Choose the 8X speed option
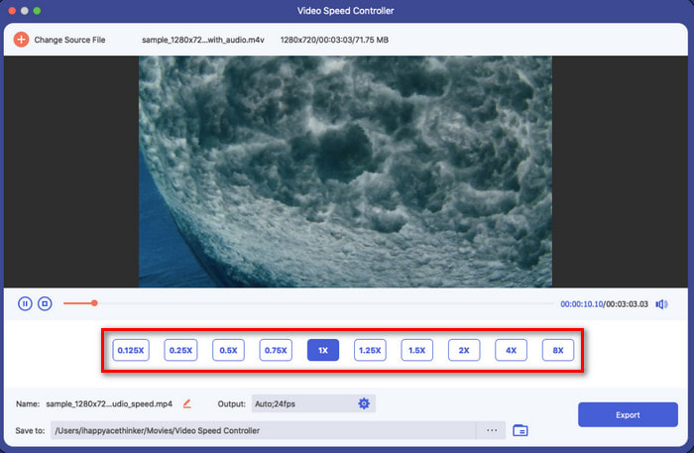 [x=558, y=350]
